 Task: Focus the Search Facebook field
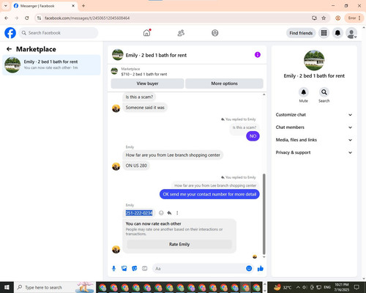[x=59, y=33]
